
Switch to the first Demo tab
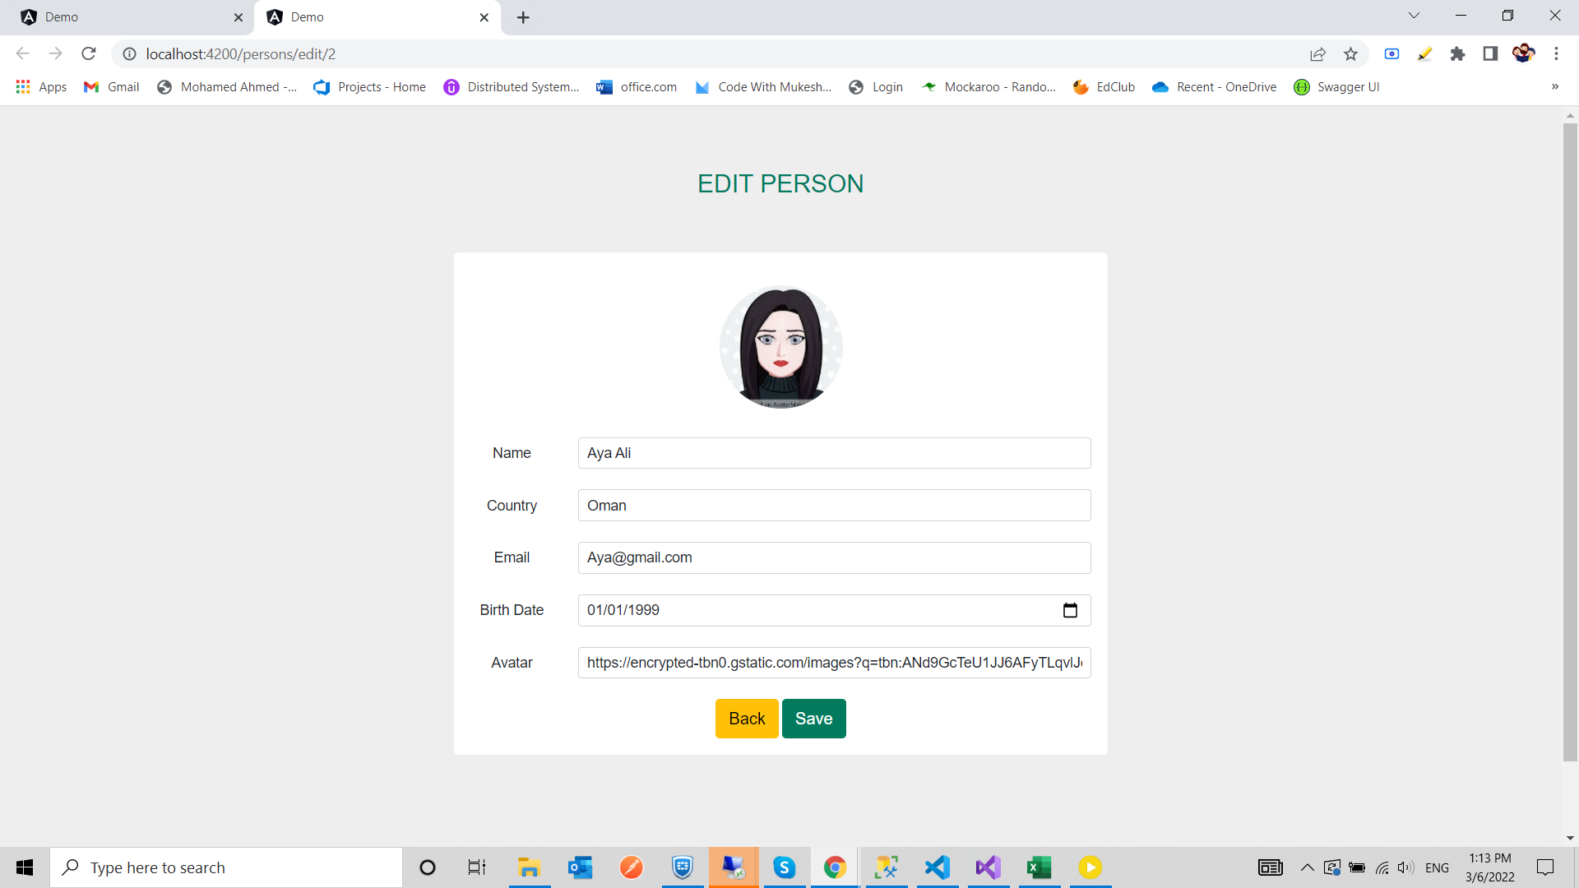(x=123, y=16)
